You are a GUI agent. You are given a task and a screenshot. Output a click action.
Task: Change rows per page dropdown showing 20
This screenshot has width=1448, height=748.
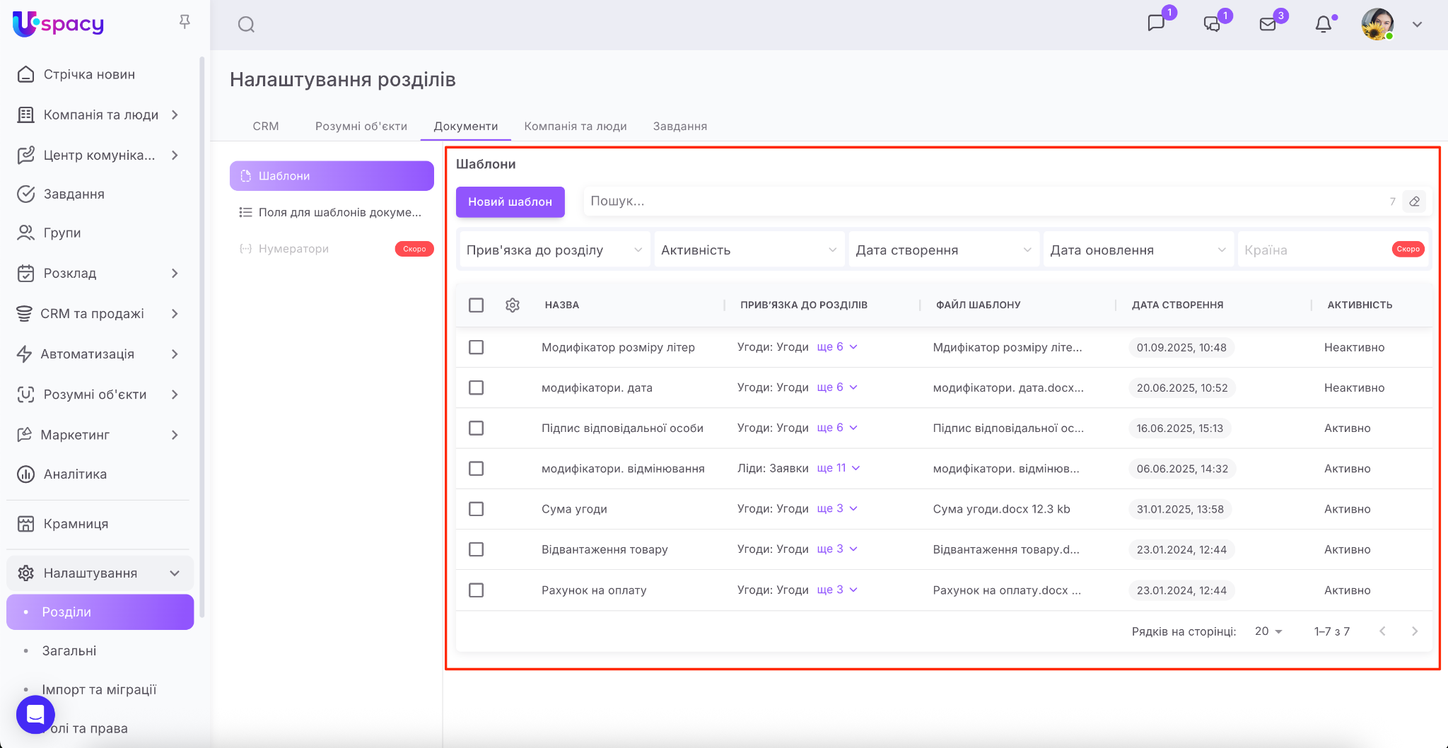pyautogui.click(x=1268, y=631)
